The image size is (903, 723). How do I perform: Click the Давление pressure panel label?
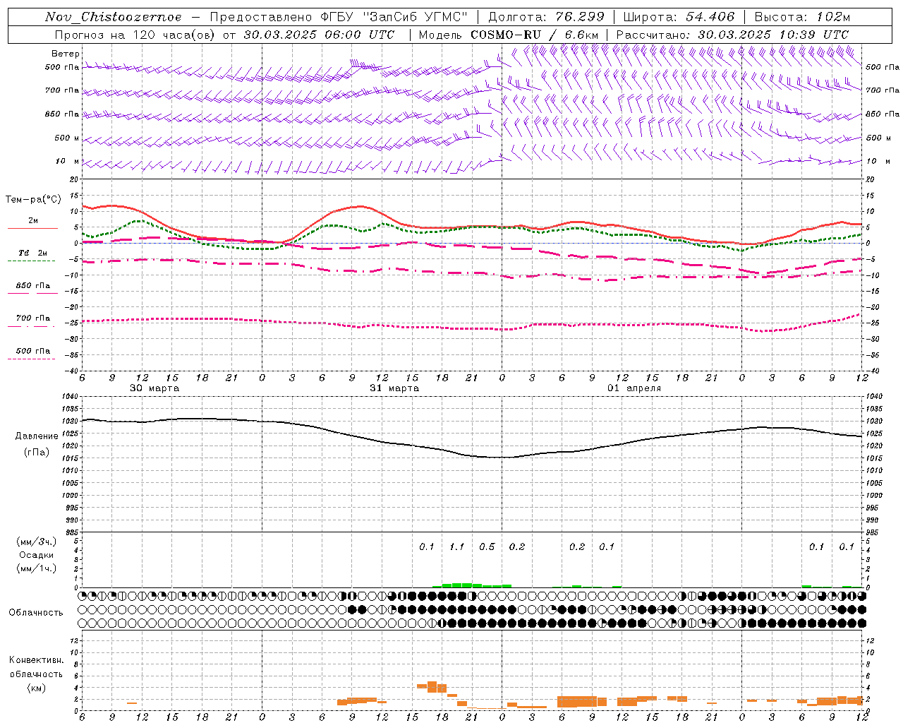(37, 436)
